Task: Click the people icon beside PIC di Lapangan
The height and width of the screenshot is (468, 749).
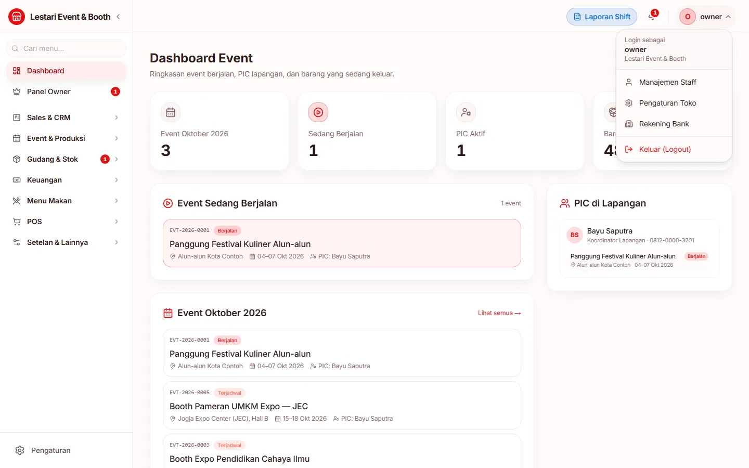Action: (x=565, y=203)
